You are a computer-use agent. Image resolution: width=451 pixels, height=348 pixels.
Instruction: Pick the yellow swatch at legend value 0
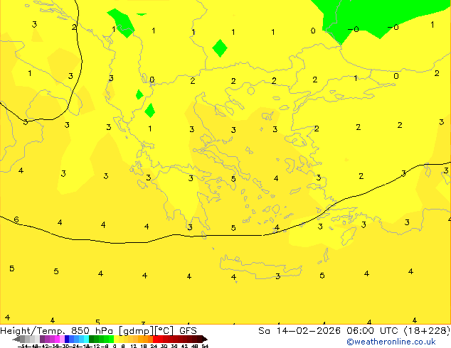tap(116, 339)
